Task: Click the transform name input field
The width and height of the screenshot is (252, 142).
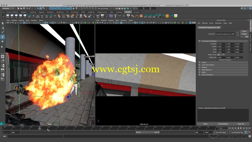Action: 226,34
